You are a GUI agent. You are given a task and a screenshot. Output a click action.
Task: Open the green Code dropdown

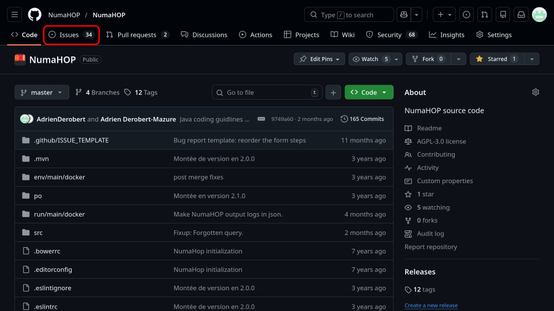[369, 92]
